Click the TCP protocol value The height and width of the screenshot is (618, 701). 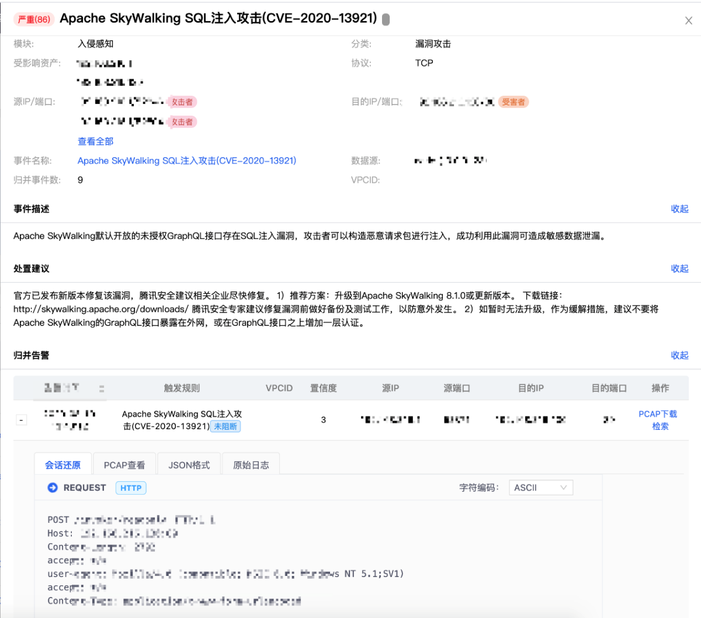424,63
